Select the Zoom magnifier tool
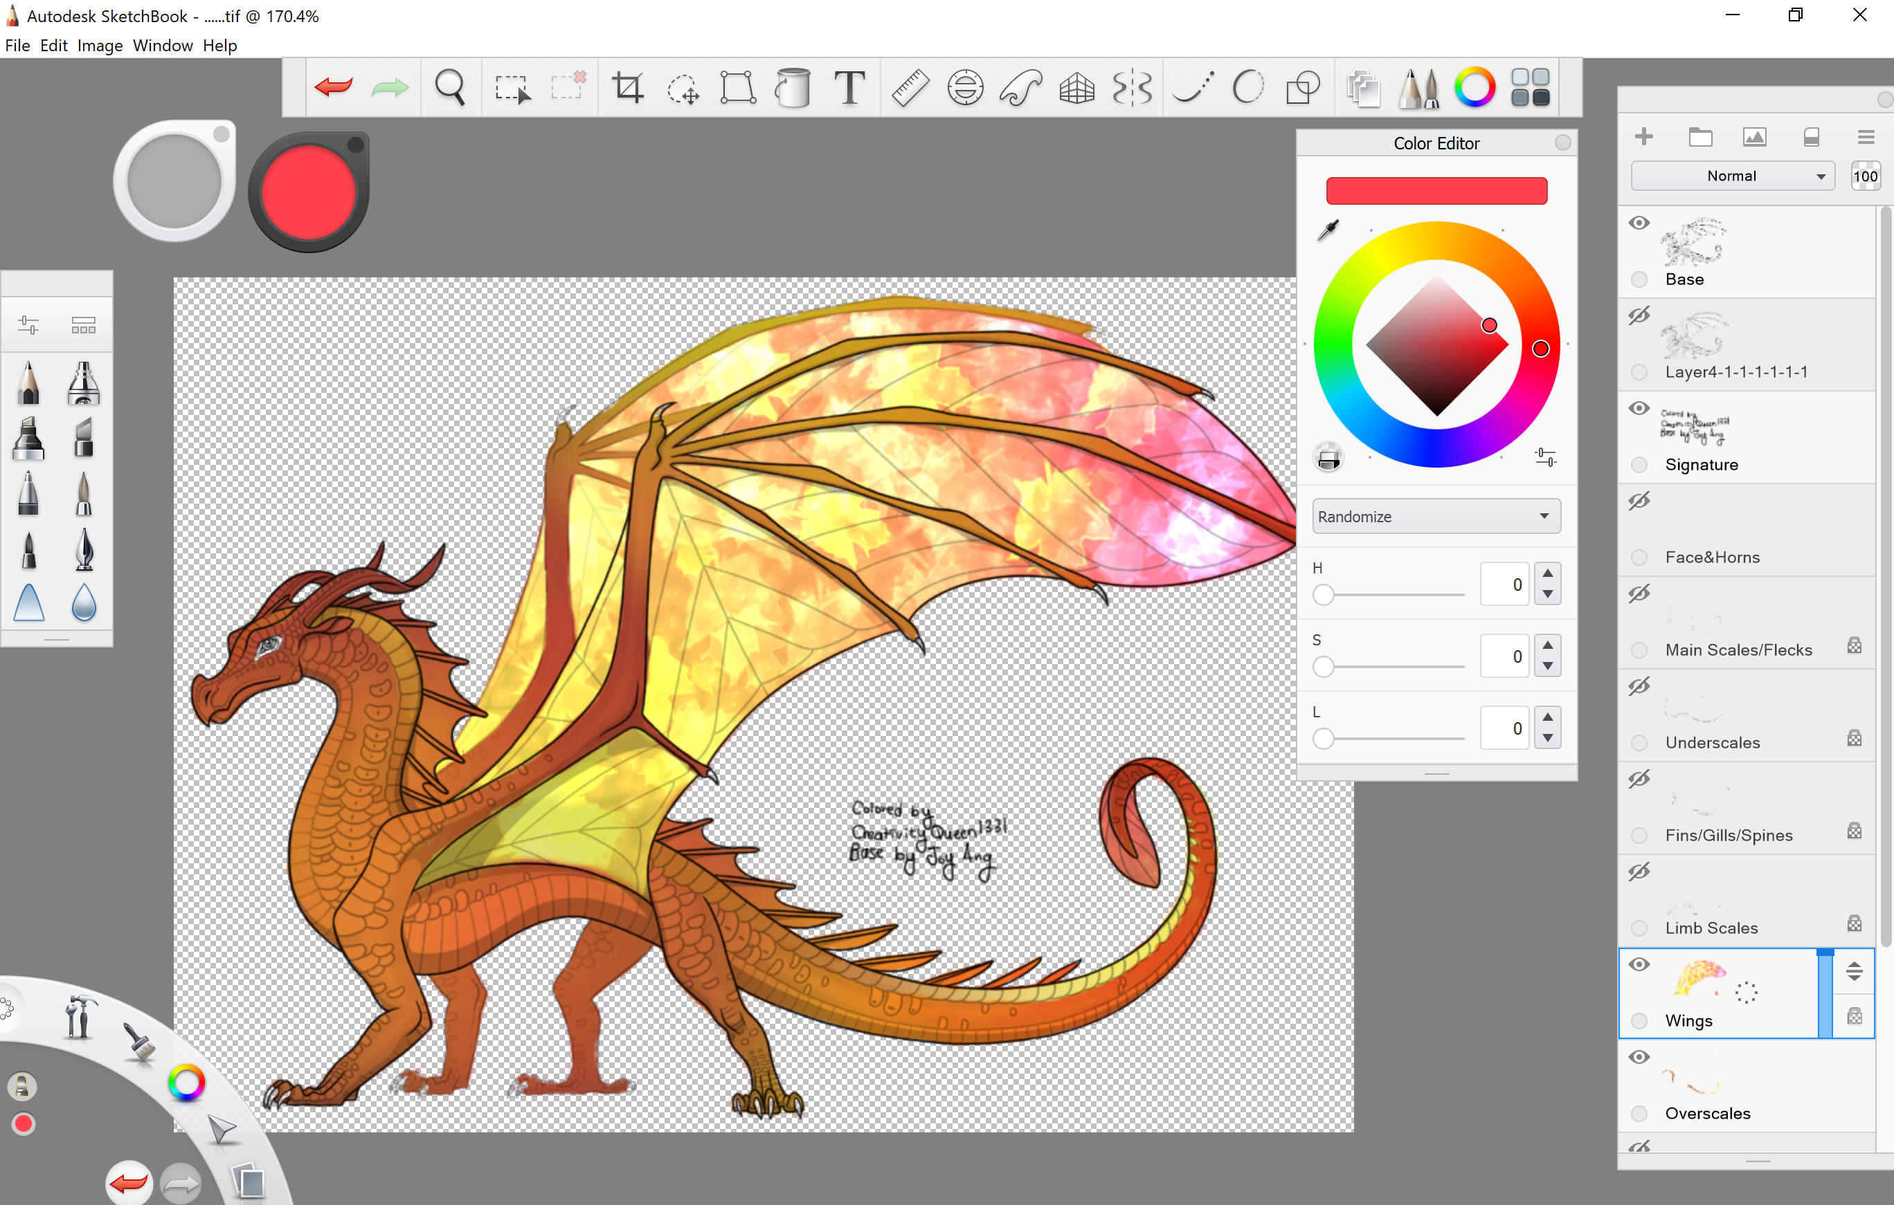This screenshot has height=1205, width=1894. pos(450,86)
